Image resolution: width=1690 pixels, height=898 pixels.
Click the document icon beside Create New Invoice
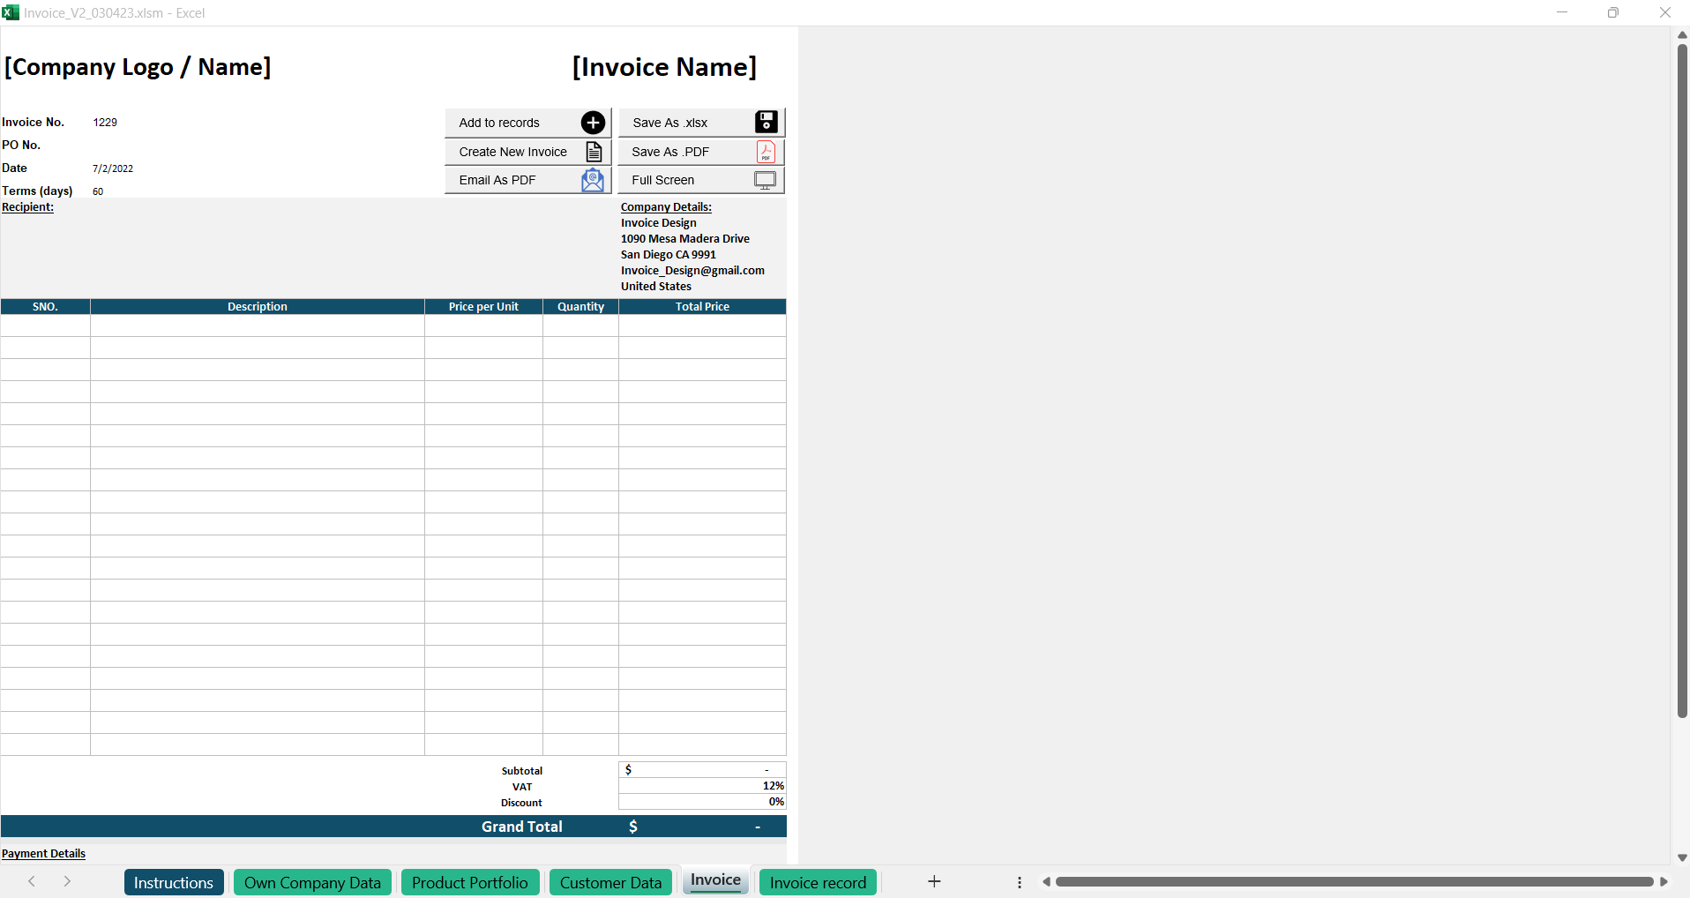click(x=594, y=152)
